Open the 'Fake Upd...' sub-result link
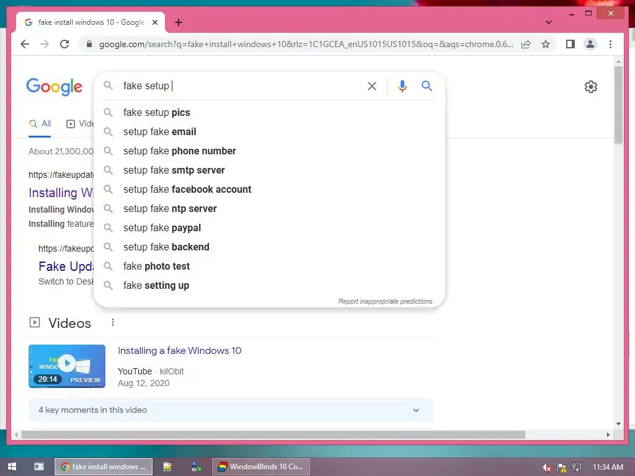The width and height of the screenshot is (635, 476). 66,267
